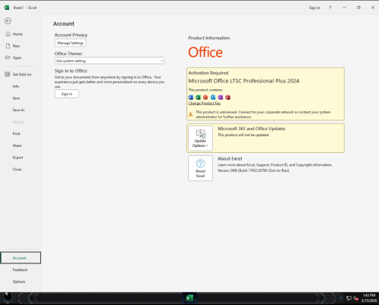Open the Share page
Viewport: 379px width, 305px height.
tap(17, 145)
